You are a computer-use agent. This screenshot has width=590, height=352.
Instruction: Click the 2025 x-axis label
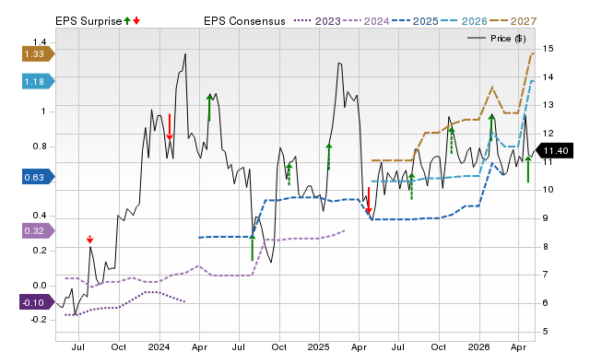pos(318,346)
